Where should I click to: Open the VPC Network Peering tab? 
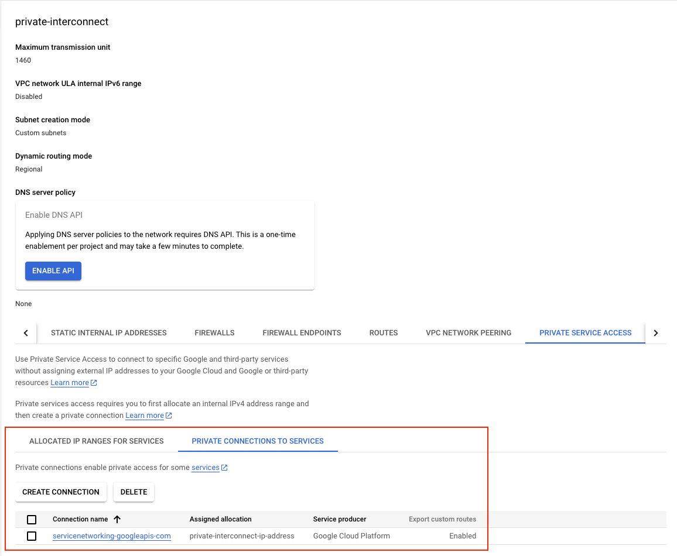coord(469,332)
